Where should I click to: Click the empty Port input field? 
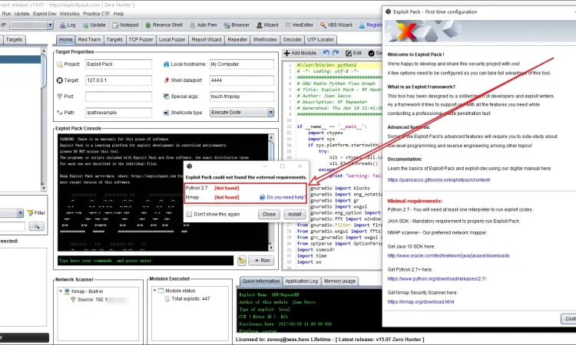point(118,97)
